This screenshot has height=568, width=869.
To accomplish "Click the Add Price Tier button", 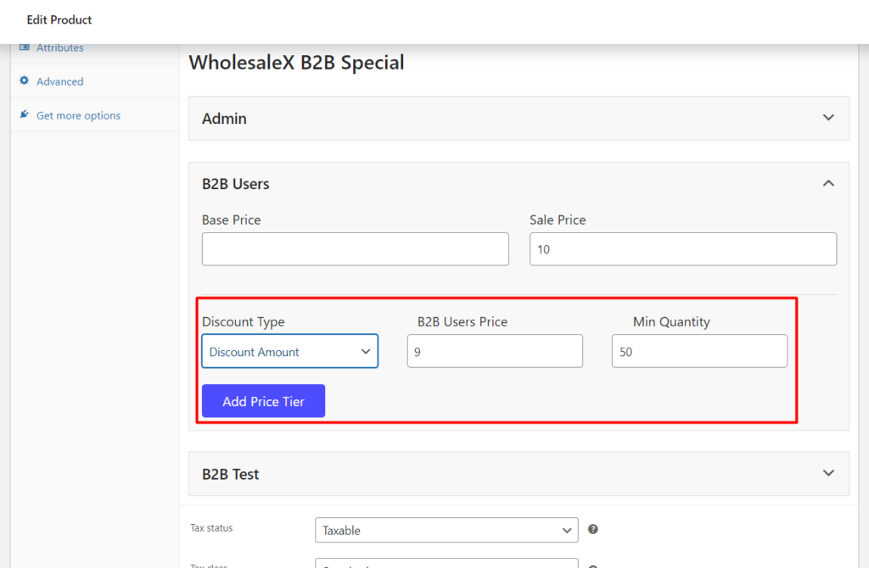I will (263, 401).
